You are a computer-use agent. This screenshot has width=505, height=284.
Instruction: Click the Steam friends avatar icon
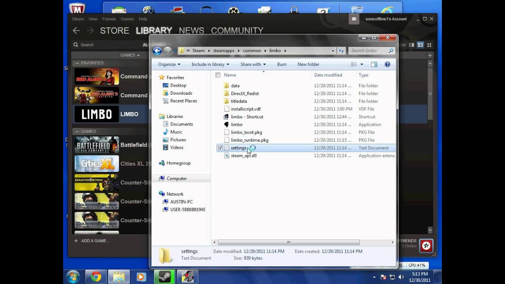[x=426, y=246]
